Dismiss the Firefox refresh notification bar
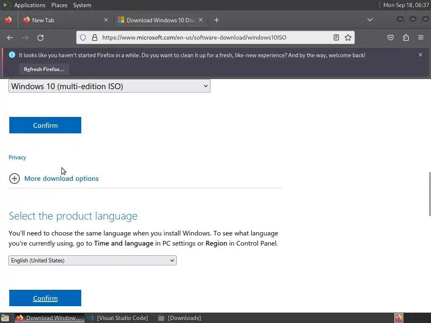 pyautogui.click(x=420, y=55)
